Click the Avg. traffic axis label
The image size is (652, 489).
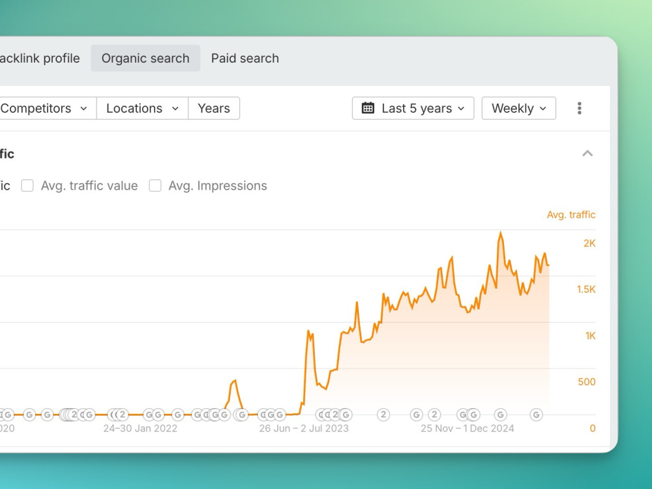tap(571, 215)
